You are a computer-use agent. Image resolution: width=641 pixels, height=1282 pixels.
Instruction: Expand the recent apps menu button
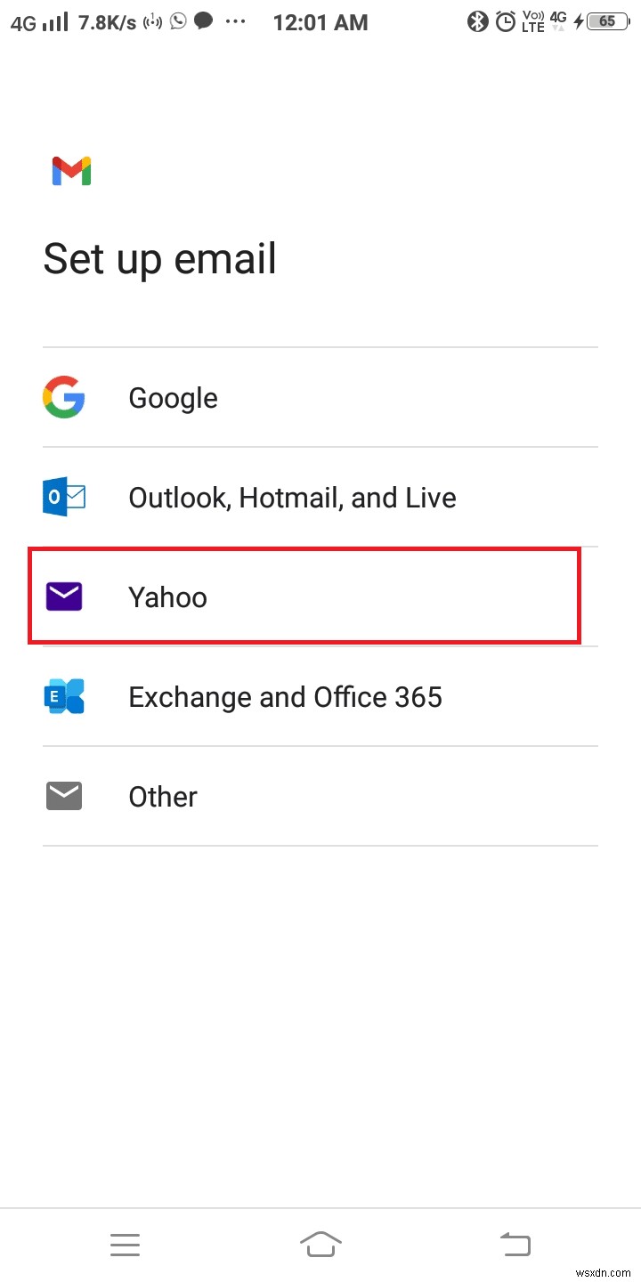pyautogui.click(x=125, y=1244)
